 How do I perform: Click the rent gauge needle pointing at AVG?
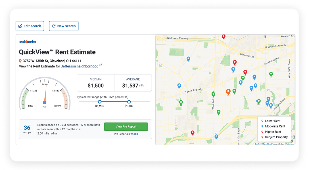pyautogui.click(x=45, y=94)
